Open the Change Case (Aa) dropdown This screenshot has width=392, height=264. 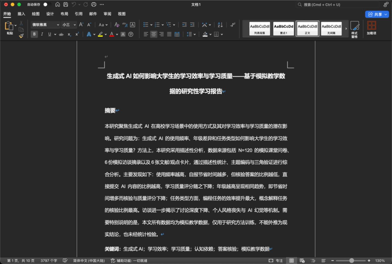click(103, 25)
